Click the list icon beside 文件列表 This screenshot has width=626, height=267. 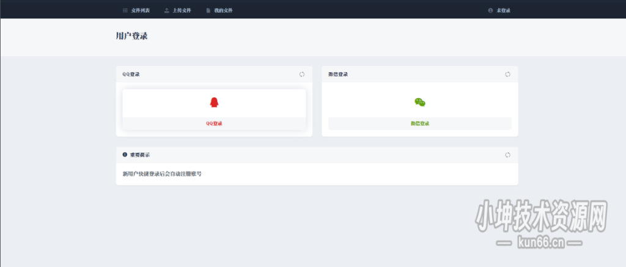125,11
